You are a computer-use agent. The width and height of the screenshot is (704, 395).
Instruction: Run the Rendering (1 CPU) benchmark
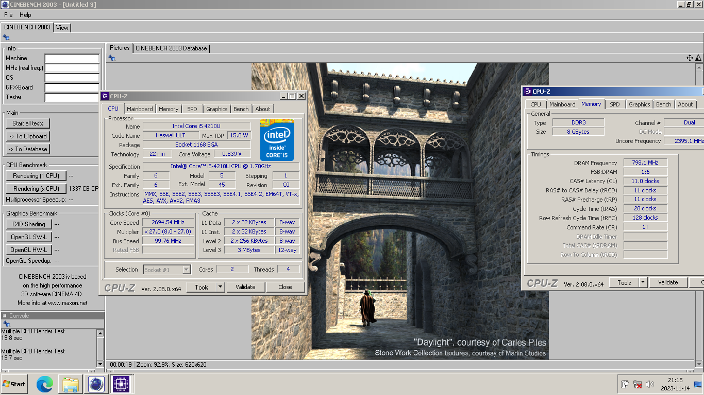click(36, 176)
